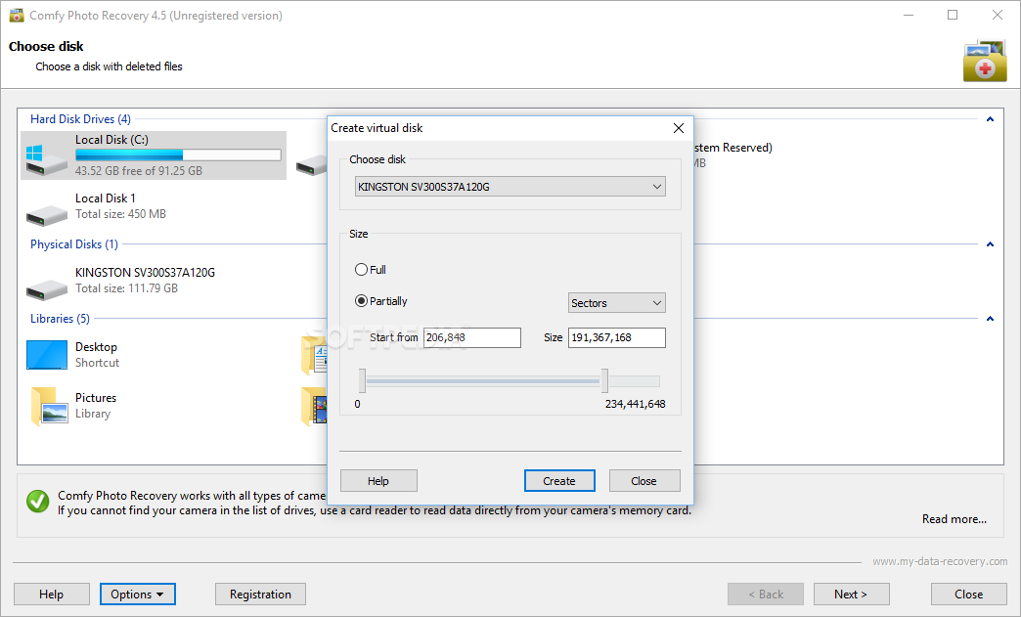1021x617 pixels.
Task: Click the Create button in the dialog
Action: click(x=559, y=481)
